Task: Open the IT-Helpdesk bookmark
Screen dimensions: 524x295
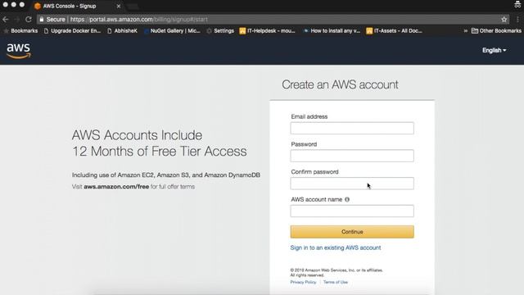Action: tap(268, 31)
